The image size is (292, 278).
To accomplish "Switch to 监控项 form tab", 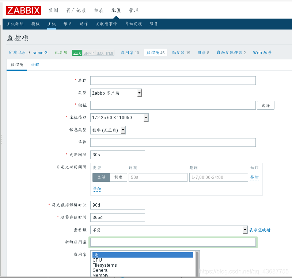I will 17,64.
